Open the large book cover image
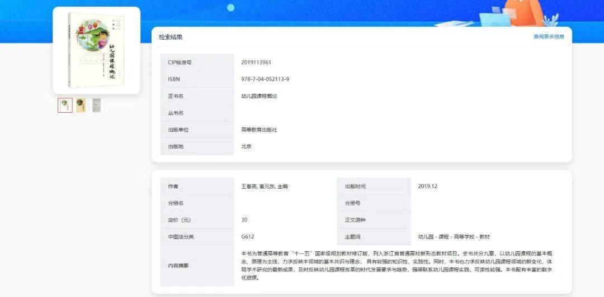This screenshot has height=297, width=604. click(96, 50)
